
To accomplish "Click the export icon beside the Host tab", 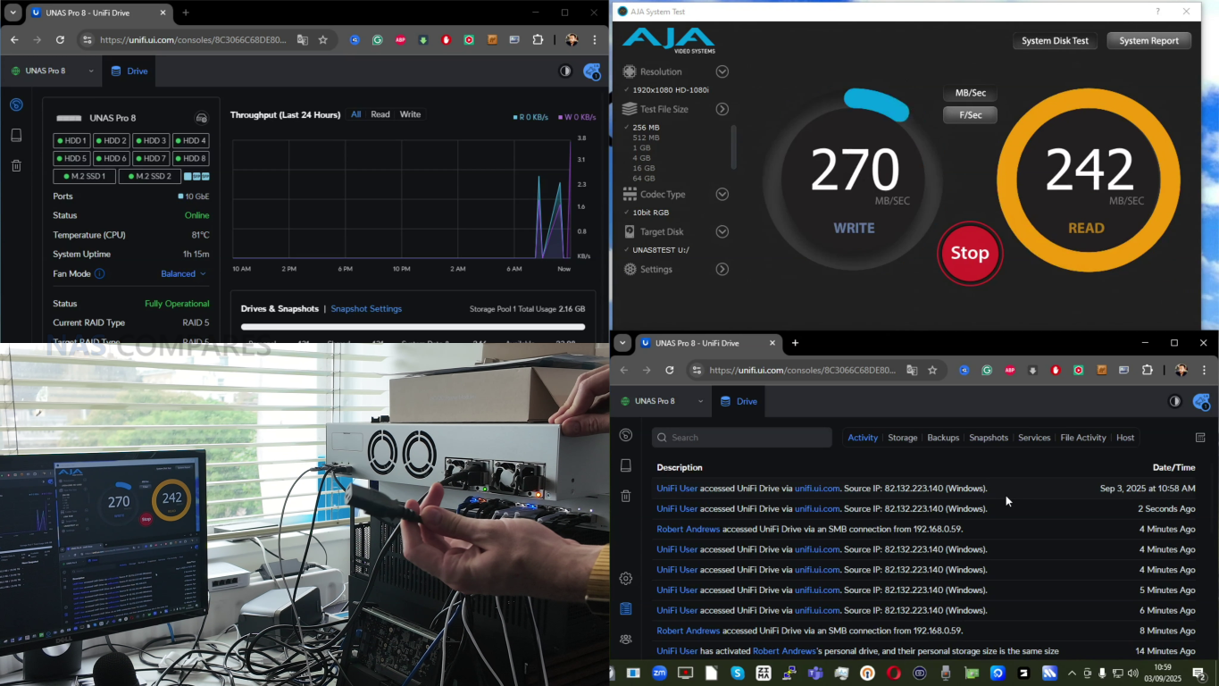I will pyautogui.click(x=1200, y=438).
